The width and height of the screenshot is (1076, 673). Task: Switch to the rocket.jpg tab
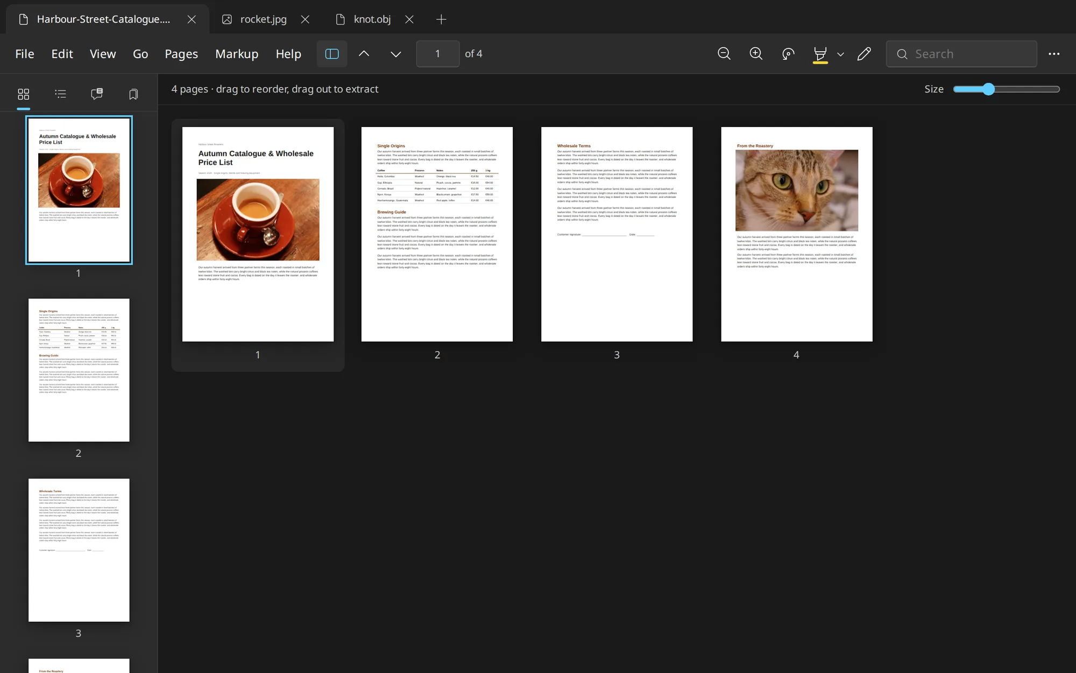(263, 19)
